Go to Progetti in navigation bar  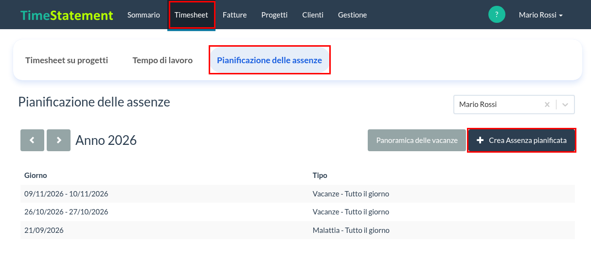coord(274,15)
